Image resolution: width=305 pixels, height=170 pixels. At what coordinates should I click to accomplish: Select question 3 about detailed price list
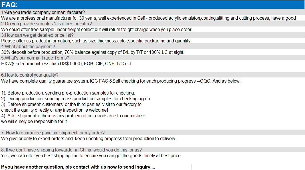(x=37, y=35)
